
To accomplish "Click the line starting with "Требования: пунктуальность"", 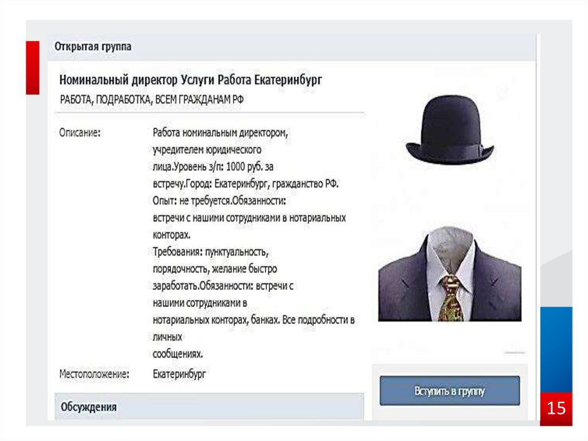I will click(x=211, y=252).
